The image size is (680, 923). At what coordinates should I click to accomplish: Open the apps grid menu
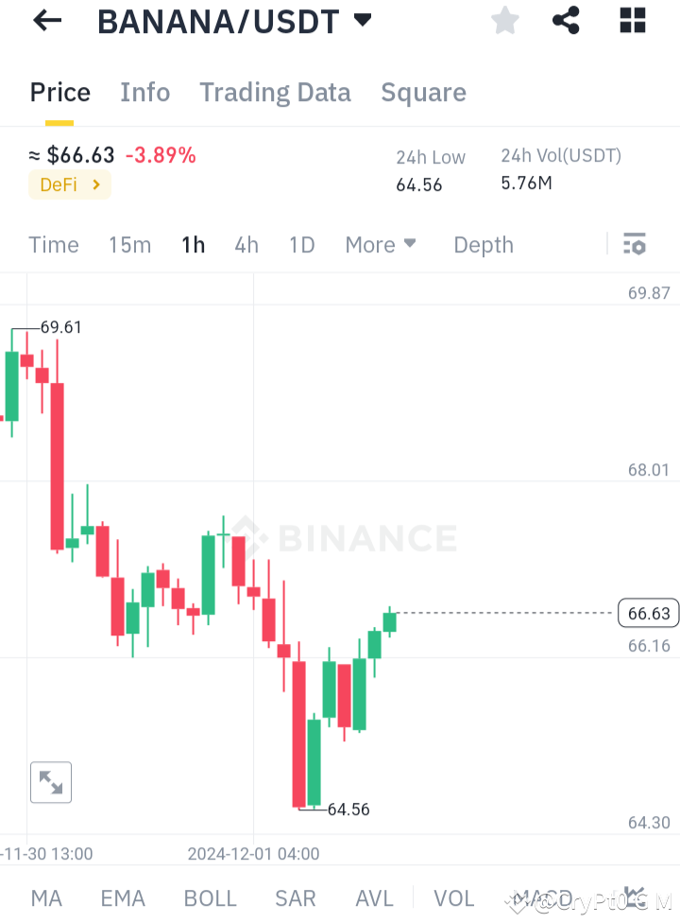(632, 21)
